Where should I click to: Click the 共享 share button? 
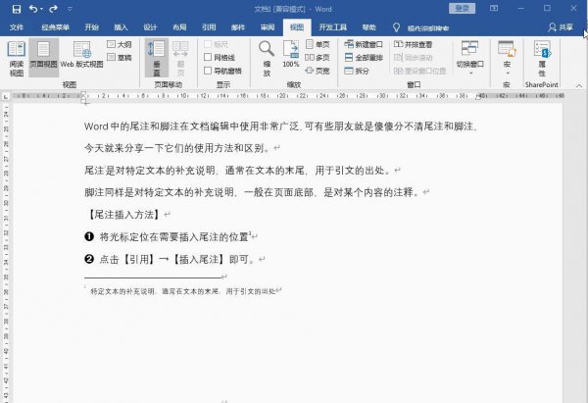click(561, 27)
